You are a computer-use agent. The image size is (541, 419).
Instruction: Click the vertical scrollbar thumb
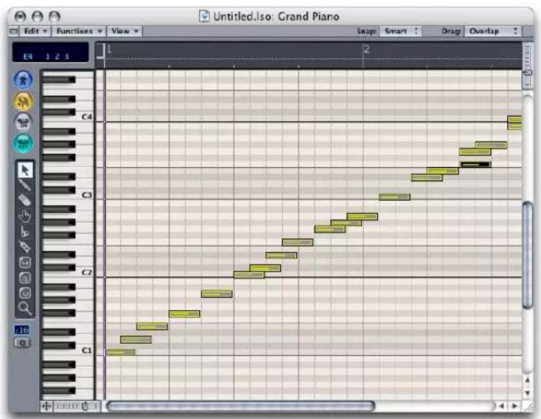pos(528,255)
